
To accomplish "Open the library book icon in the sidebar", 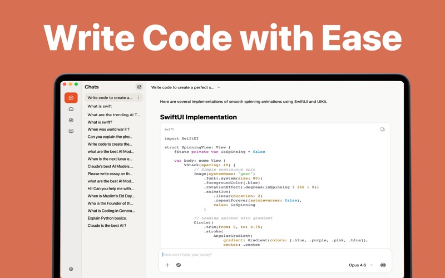I will click(x=71, y=131).
